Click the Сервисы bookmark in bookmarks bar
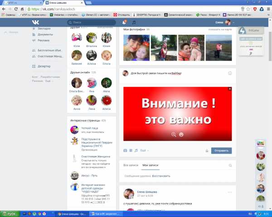Viewport: 272px width, 217px height. pos(9,15)
